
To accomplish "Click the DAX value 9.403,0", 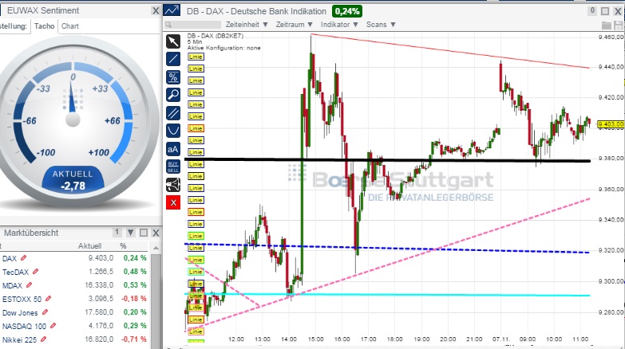I will pos(101,258).
